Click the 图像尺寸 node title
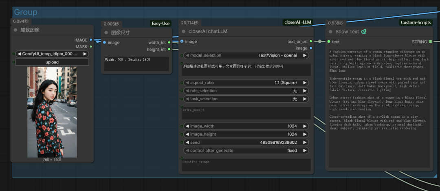Screen dimensions: 440x191 121,33
